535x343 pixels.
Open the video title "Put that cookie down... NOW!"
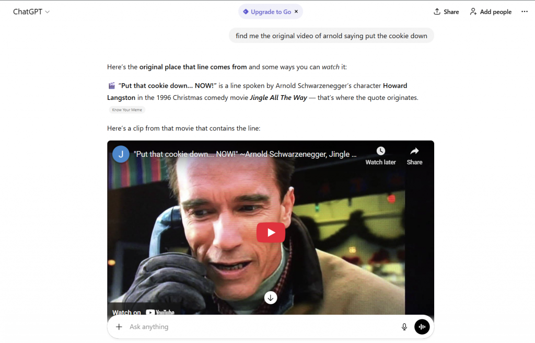(x=246, y=154)
